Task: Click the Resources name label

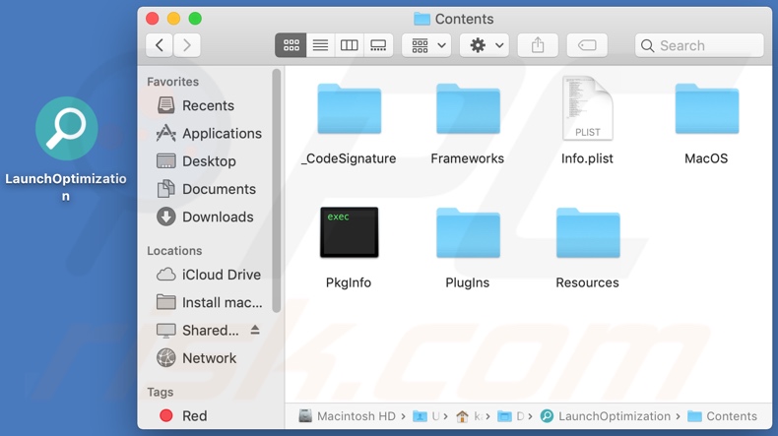Action: (587, 282)
